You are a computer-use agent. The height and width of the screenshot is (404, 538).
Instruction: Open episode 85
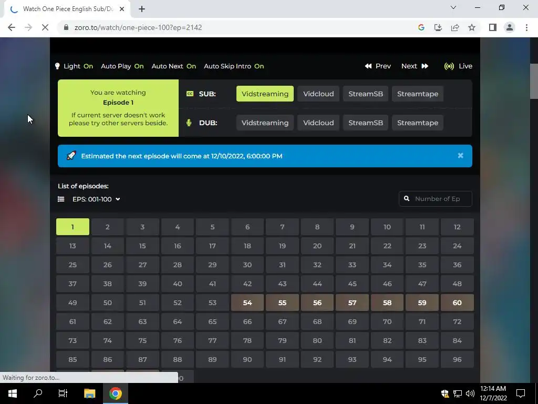point(73,359)
